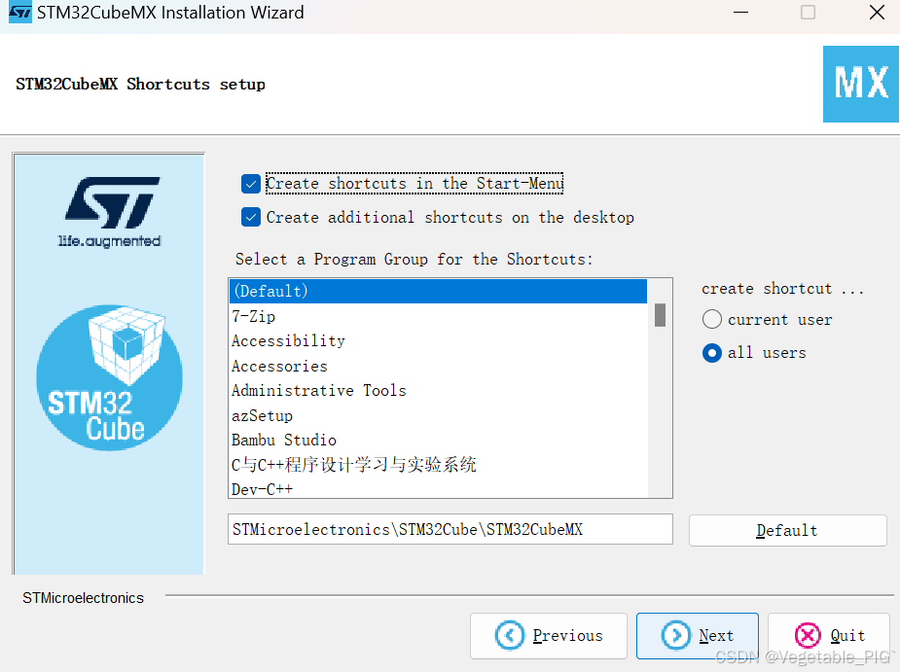This screenshot has width=900, height=672.
Task: Select Bambu Studio program group
Action: 439,441
